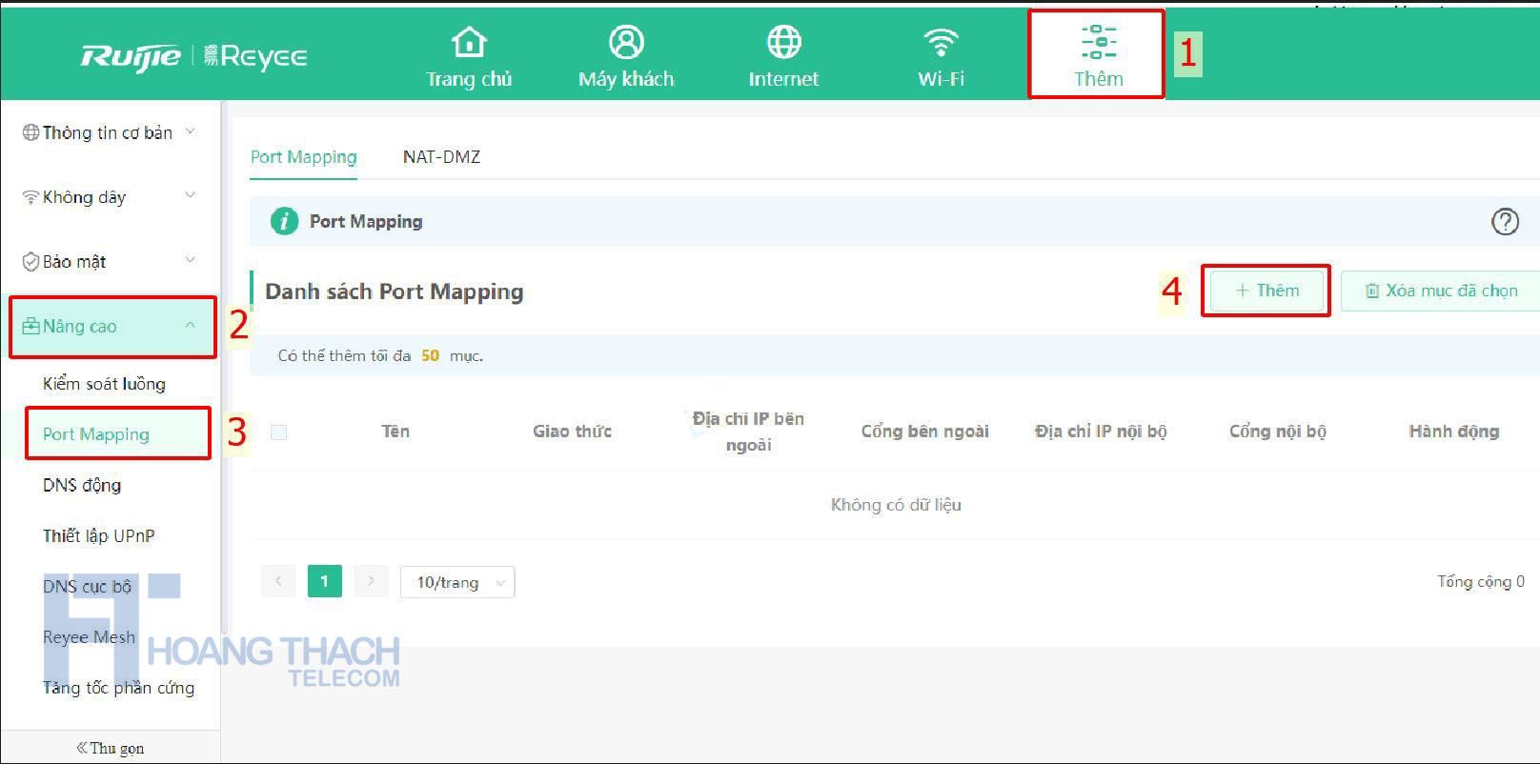Expand the Bảo mật chevron
This screenshot has height=764, width=1540.
point(190,260)
